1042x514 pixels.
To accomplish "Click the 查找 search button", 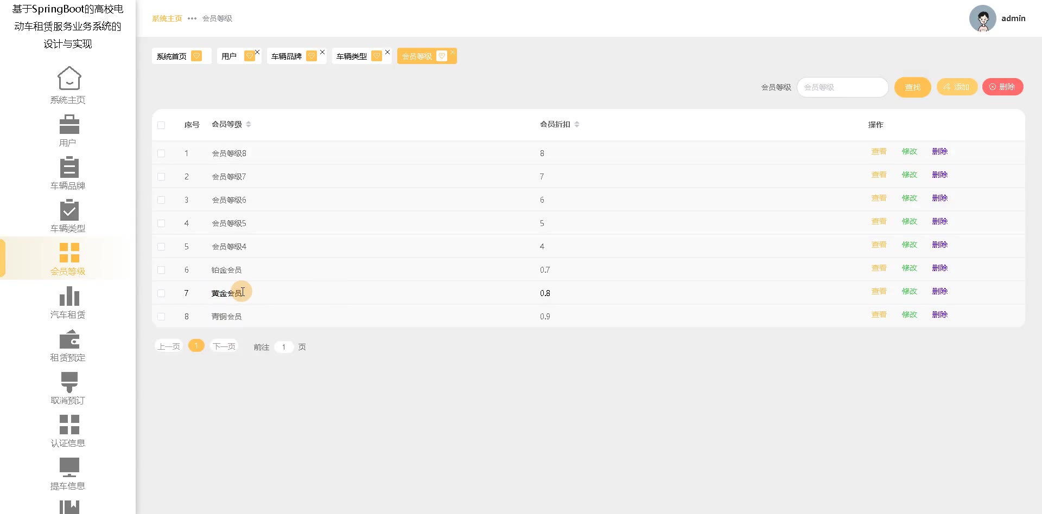I will click(912, 87).
